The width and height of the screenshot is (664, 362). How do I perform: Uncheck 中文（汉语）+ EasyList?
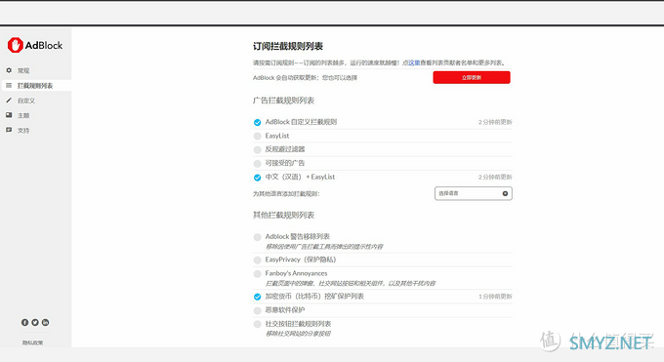pos(257,178)
